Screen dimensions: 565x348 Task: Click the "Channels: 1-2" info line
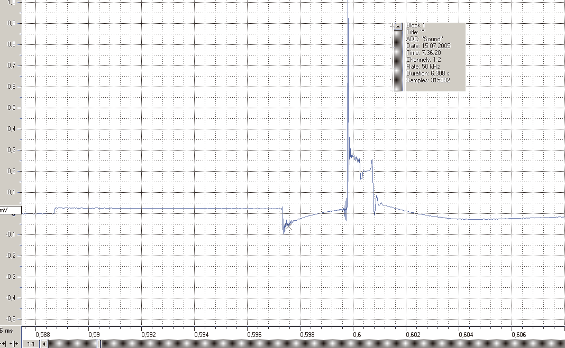[x=423, y=59]
